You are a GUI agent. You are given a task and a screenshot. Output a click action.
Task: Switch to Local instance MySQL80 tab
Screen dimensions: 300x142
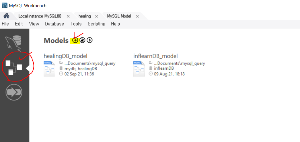(x=40, y=16)
